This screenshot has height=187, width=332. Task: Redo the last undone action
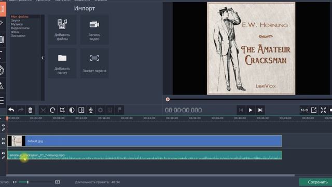[21, 110]
